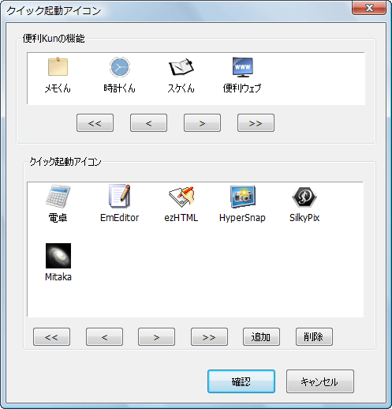Screen dimensions: 392x409
Task: Click < button in the lower クイック起動アイコン group
Action: coord(104,336)
